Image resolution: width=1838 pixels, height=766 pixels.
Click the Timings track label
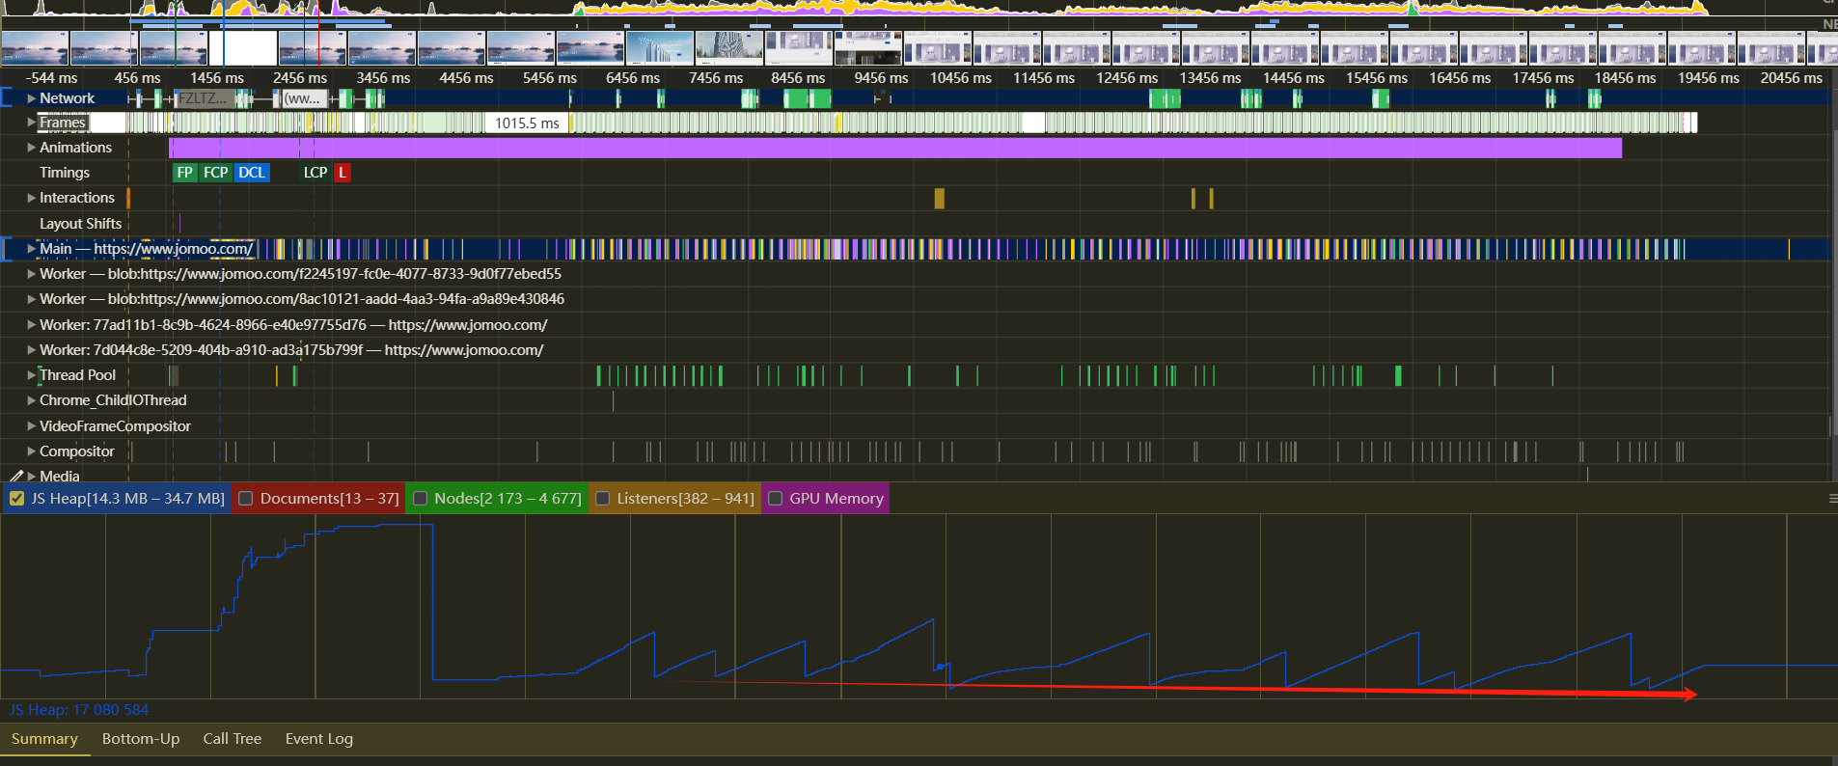65,173
